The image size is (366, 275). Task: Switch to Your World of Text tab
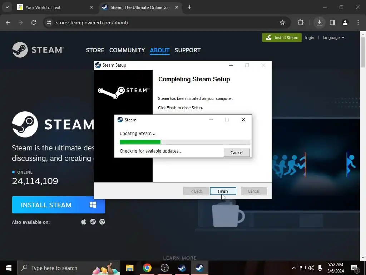coord(55,8)
